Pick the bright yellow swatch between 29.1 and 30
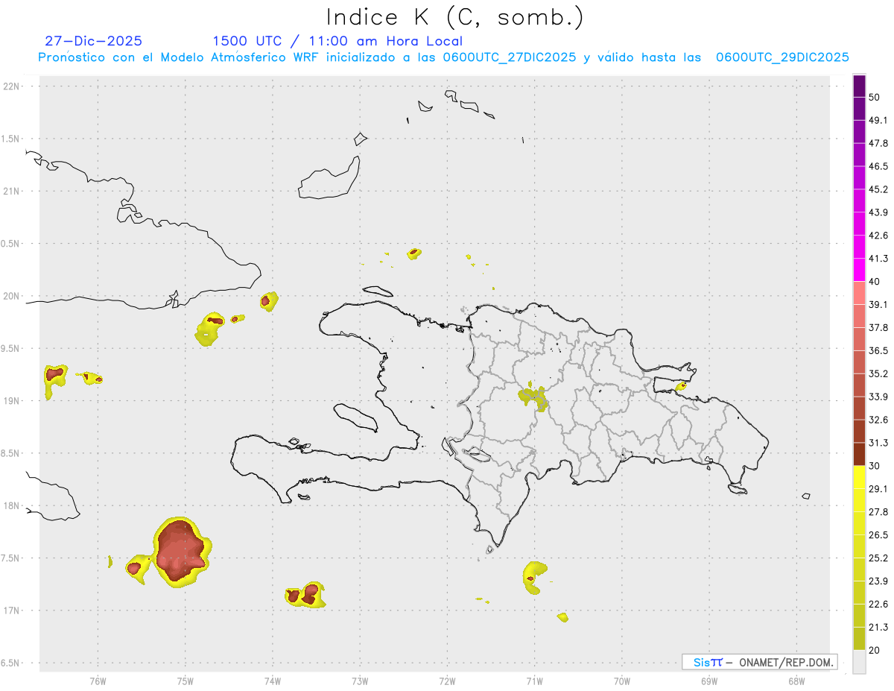 [859, 477]
